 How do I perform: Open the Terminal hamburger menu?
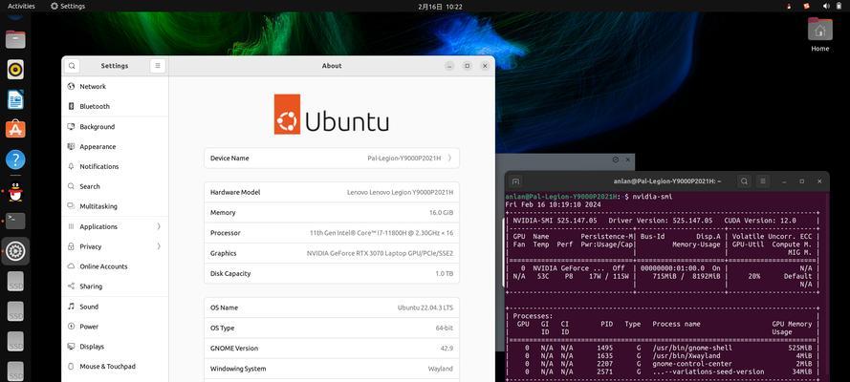click(763, 181)
